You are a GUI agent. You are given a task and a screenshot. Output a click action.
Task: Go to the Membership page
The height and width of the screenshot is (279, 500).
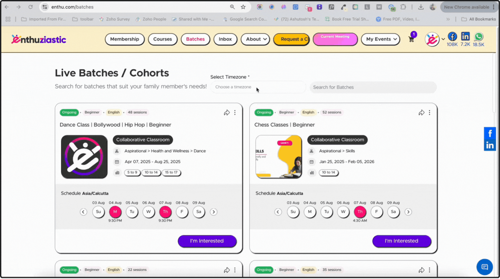[x=124, y=39]
